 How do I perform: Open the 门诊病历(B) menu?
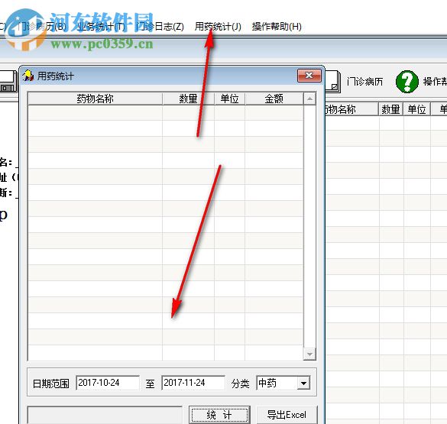(41, 27)
